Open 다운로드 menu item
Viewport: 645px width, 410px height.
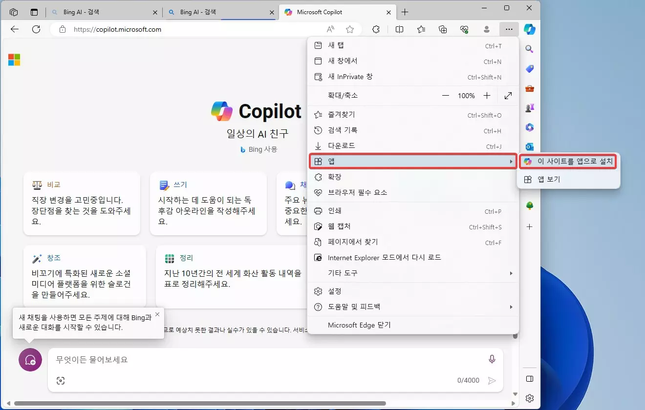click(x=413, y=146)
